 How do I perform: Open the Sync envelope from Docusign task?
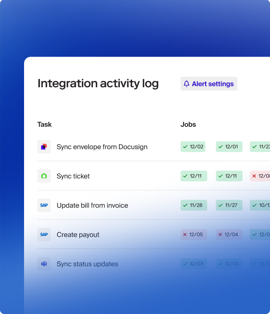coord(102,147)
